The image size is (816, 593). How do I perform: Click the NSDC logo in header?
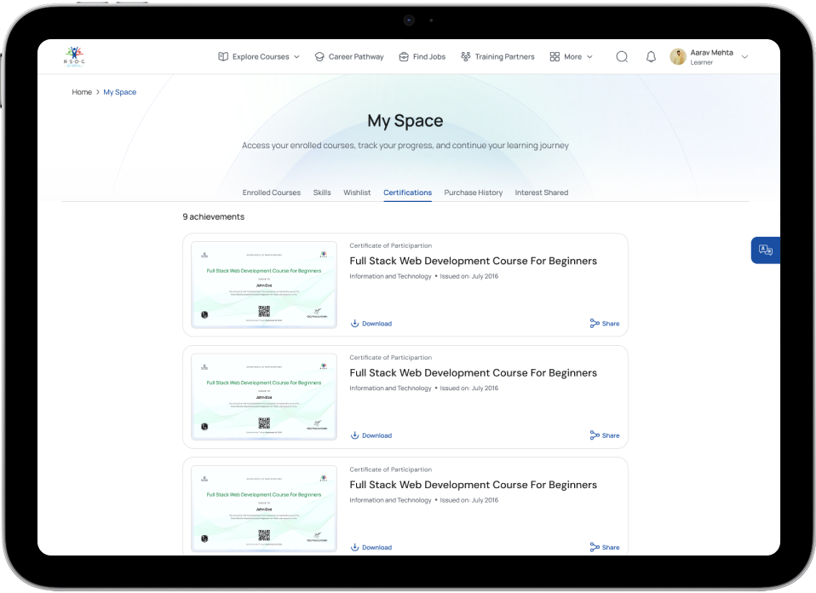[75, 56]
